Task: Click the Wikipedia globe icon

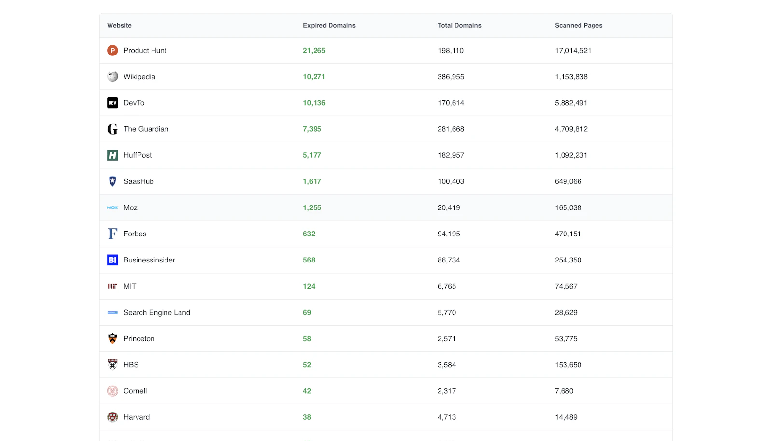Action: [x=112, y=77]
